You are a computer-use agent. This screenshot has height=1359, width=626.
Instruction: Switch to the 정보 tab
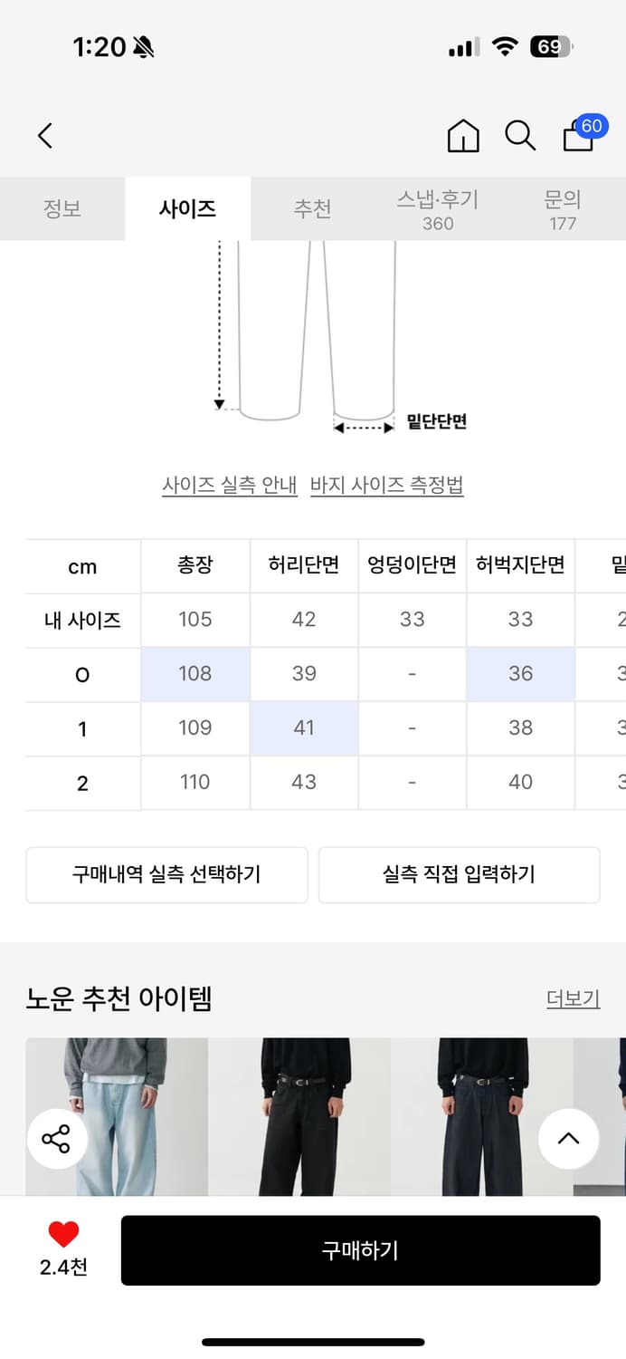[x=62, y=207]
